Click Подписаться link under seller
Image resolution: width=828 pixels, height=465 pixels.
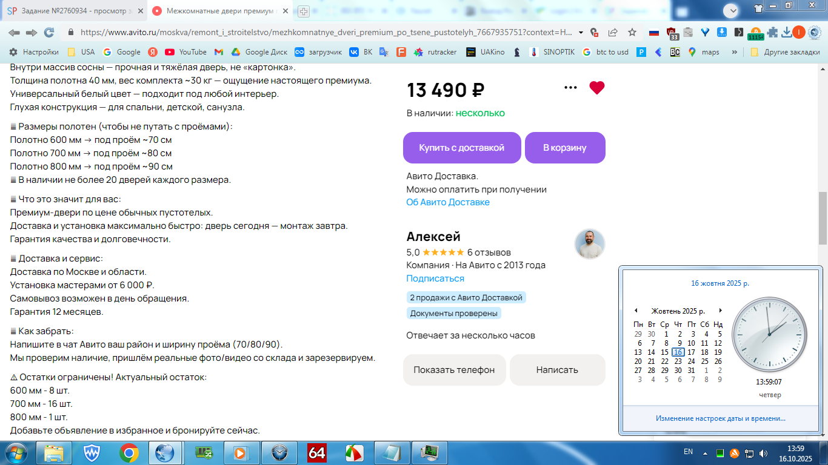[x=435, y=279]
